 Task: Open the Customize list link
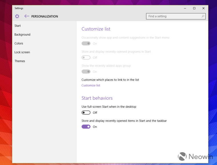[91, 85]
